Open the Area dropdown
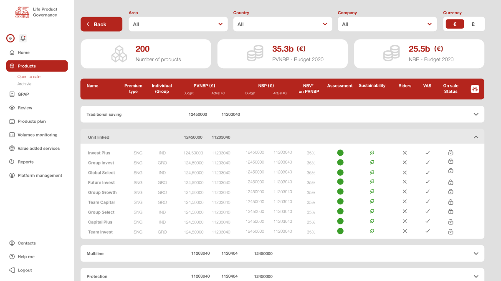 178,24
